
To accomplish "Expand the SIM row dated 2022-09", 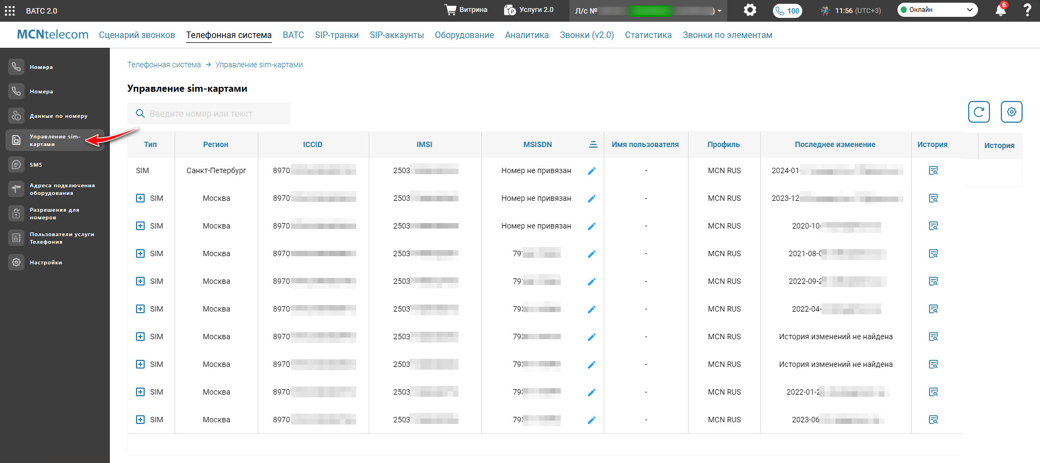I will tap(140, 281).
